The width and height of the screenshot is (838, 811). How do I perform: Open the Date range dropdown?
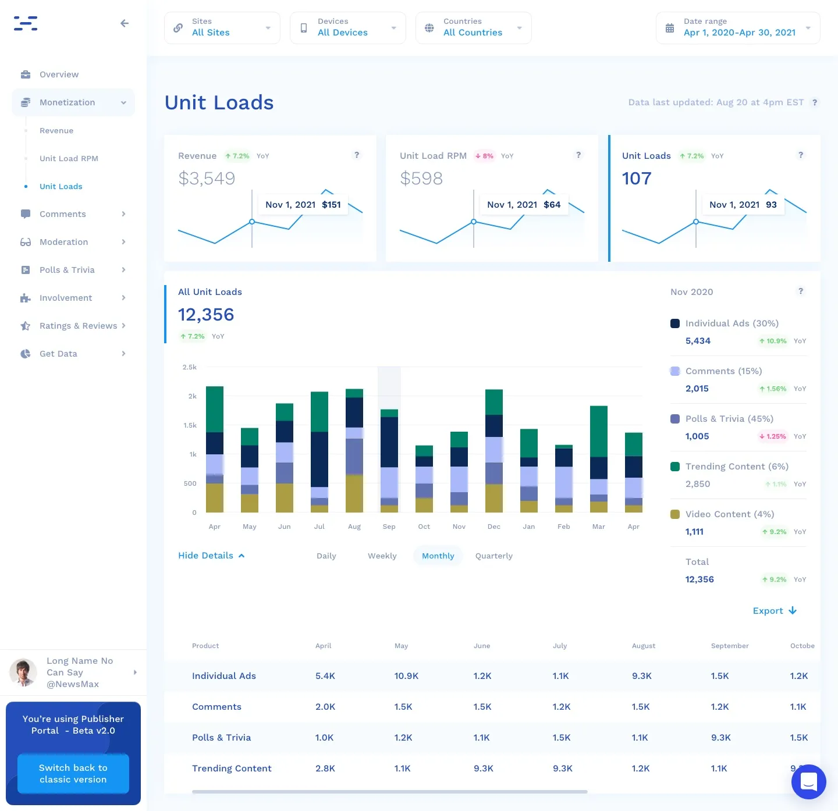tap(738, 28)
